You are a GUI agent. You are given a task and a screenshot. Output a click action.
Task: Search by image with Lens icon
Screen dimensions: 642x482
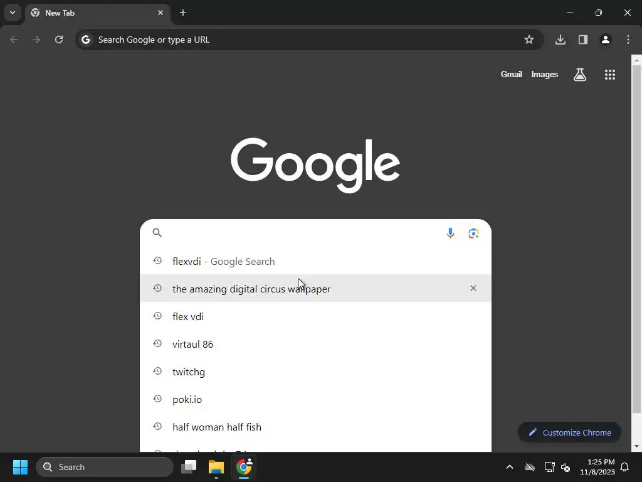473,233
